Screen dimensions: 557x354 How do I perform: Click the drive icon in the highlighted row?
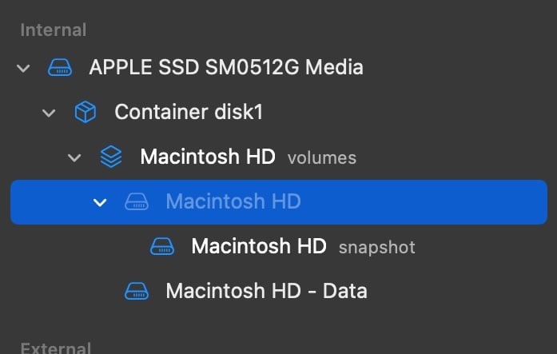[137, 201]
